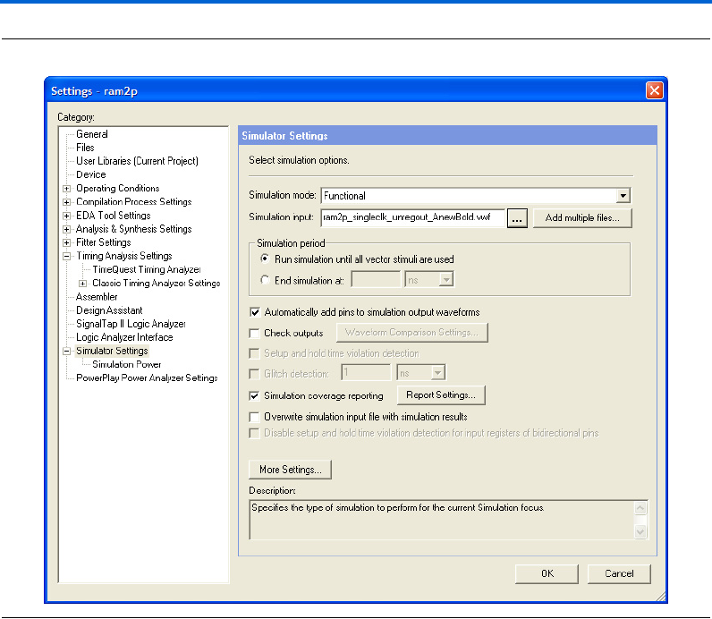
Task: Toggle Disable setup and hold for bidirectional pins
Action: coord(255,433)
